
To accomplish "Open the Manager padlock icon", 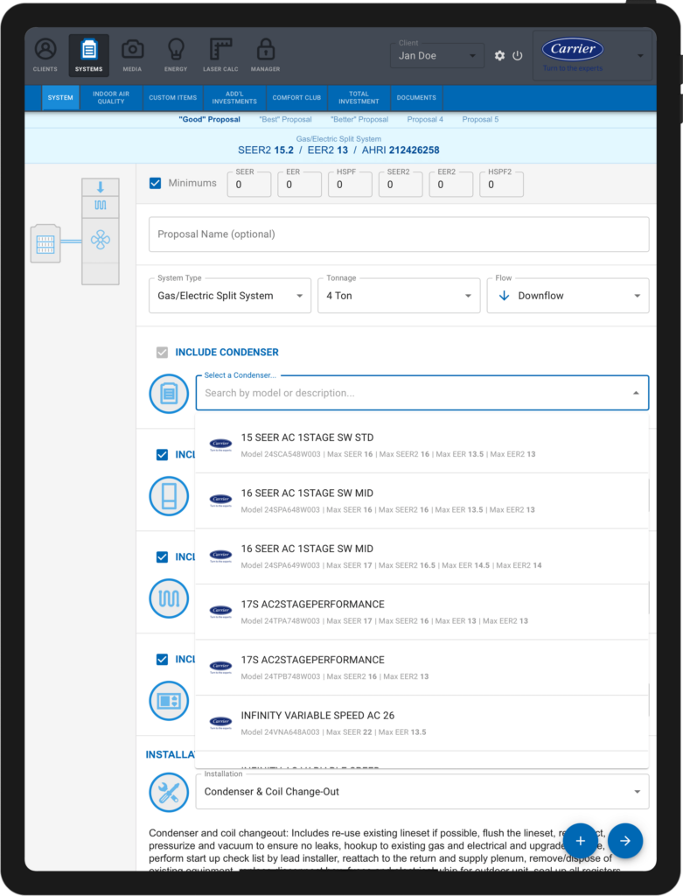I will tap(266, 49).
